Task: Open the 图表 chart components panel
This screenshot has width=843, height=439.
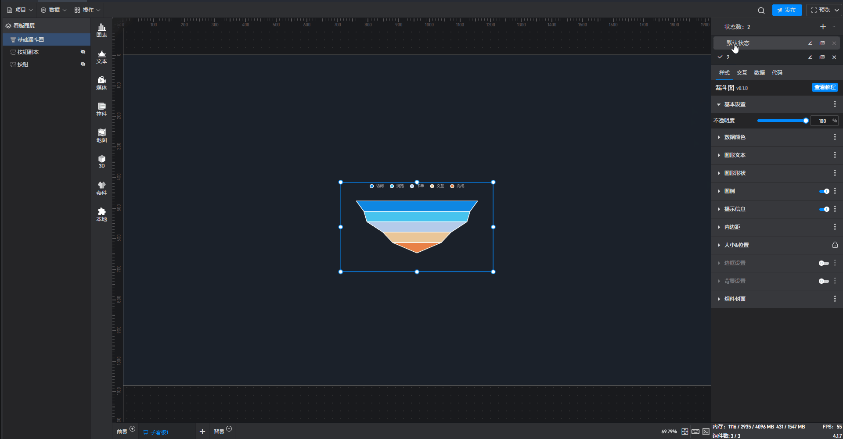Action: (101, 30)
